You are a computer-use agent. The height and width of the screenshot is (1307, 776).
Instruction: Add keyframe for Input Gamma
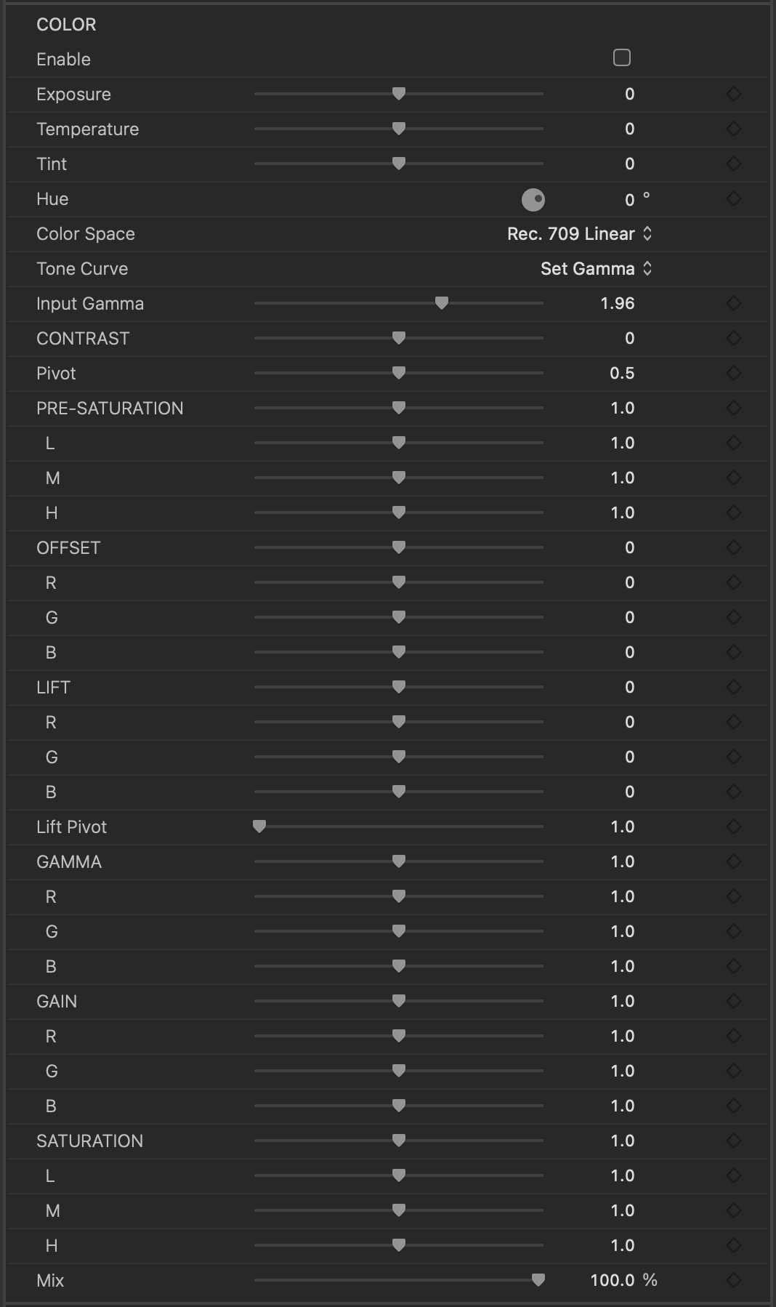click(734, 303)
